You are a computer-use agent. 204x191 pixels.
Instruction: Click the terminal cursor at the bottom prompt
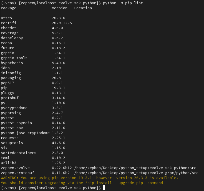104,188
